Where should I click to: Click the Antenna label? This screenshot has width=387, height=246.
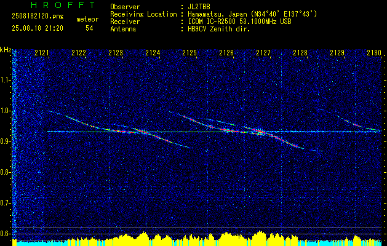[x=123, y=29]
